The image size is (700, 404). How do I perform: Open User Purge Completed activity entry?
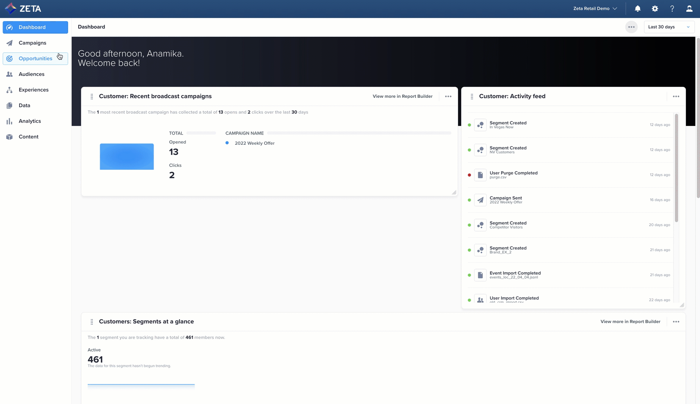coord(570,175)
